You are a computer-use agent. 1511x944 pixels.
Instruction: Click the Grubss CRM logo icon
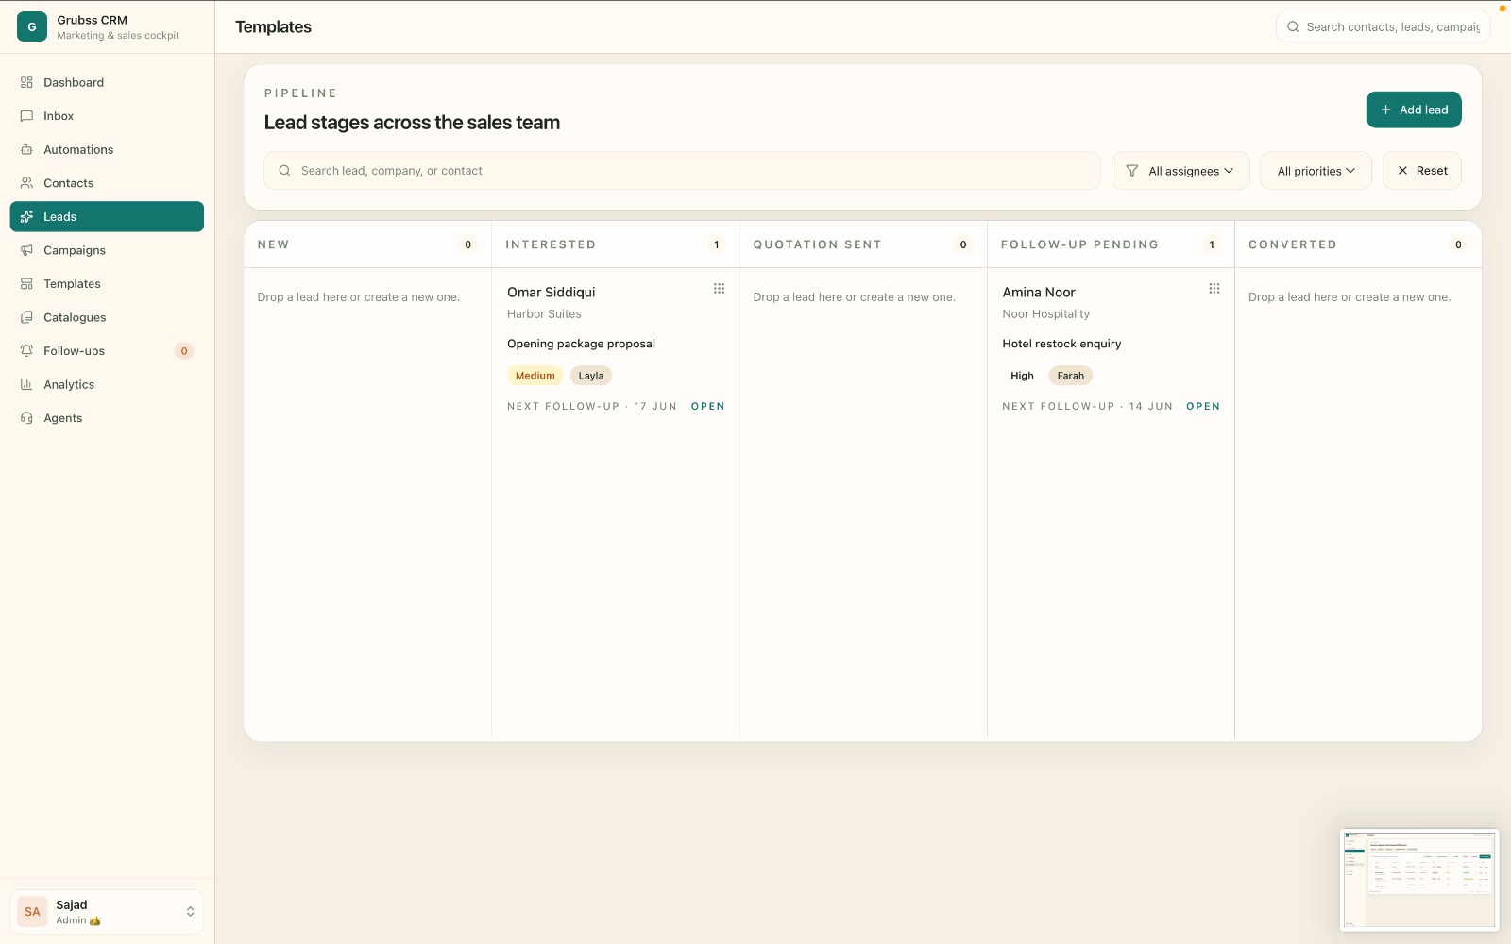point(32,26)
